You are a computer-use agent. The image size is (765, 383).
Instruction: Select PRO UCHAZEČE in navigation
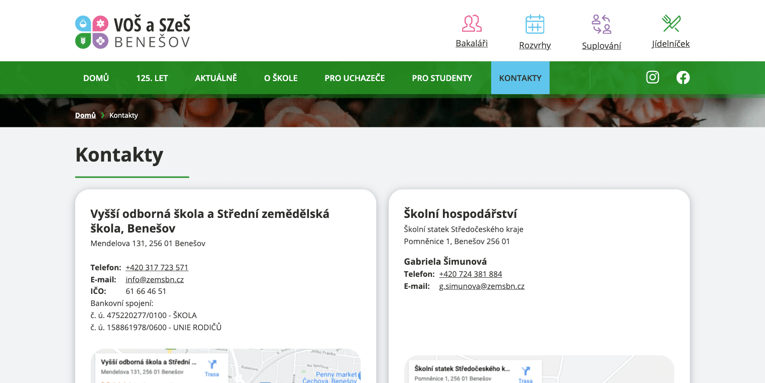coord(354,78)
